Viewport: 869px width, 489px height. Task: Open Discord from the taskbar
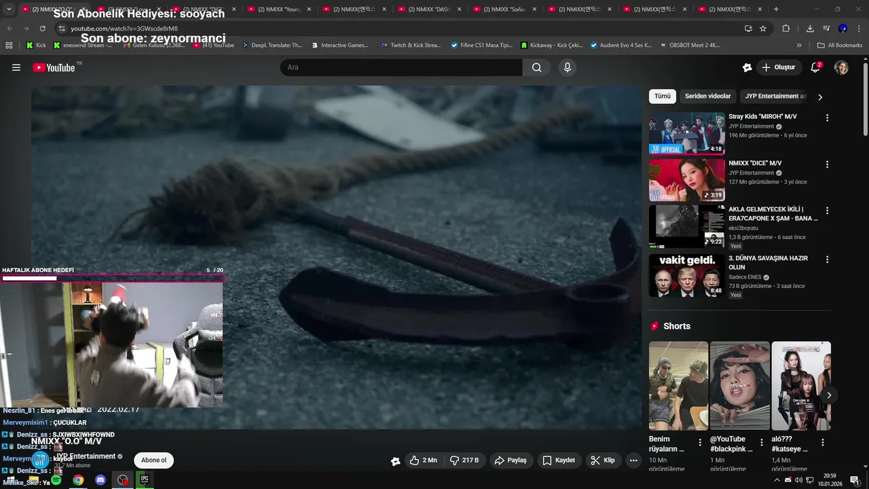(100, 480)
